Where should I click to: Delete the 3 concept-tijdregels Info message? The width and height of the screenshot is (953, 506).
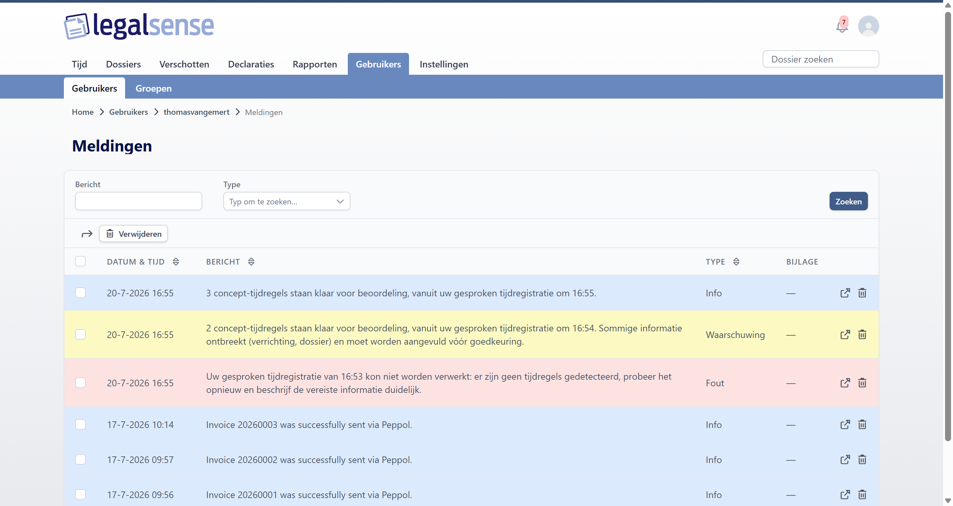[x=862, y=293]
